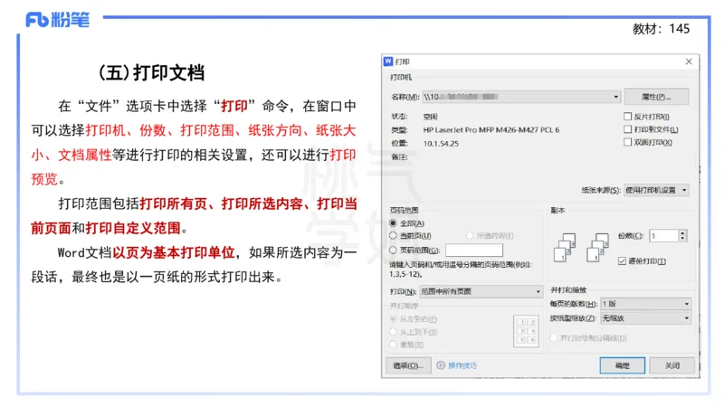Screen dimensions: 724x407
Task: Enable the 打印到文件 checkbox
Action: 627,129
